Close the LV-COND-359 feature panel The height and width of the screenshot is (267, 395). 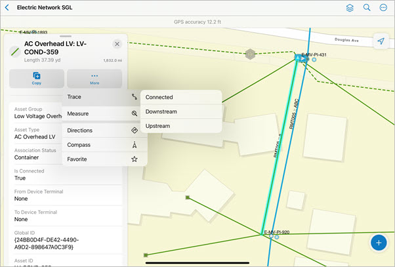pyautogui.click(x=117, y=44)
